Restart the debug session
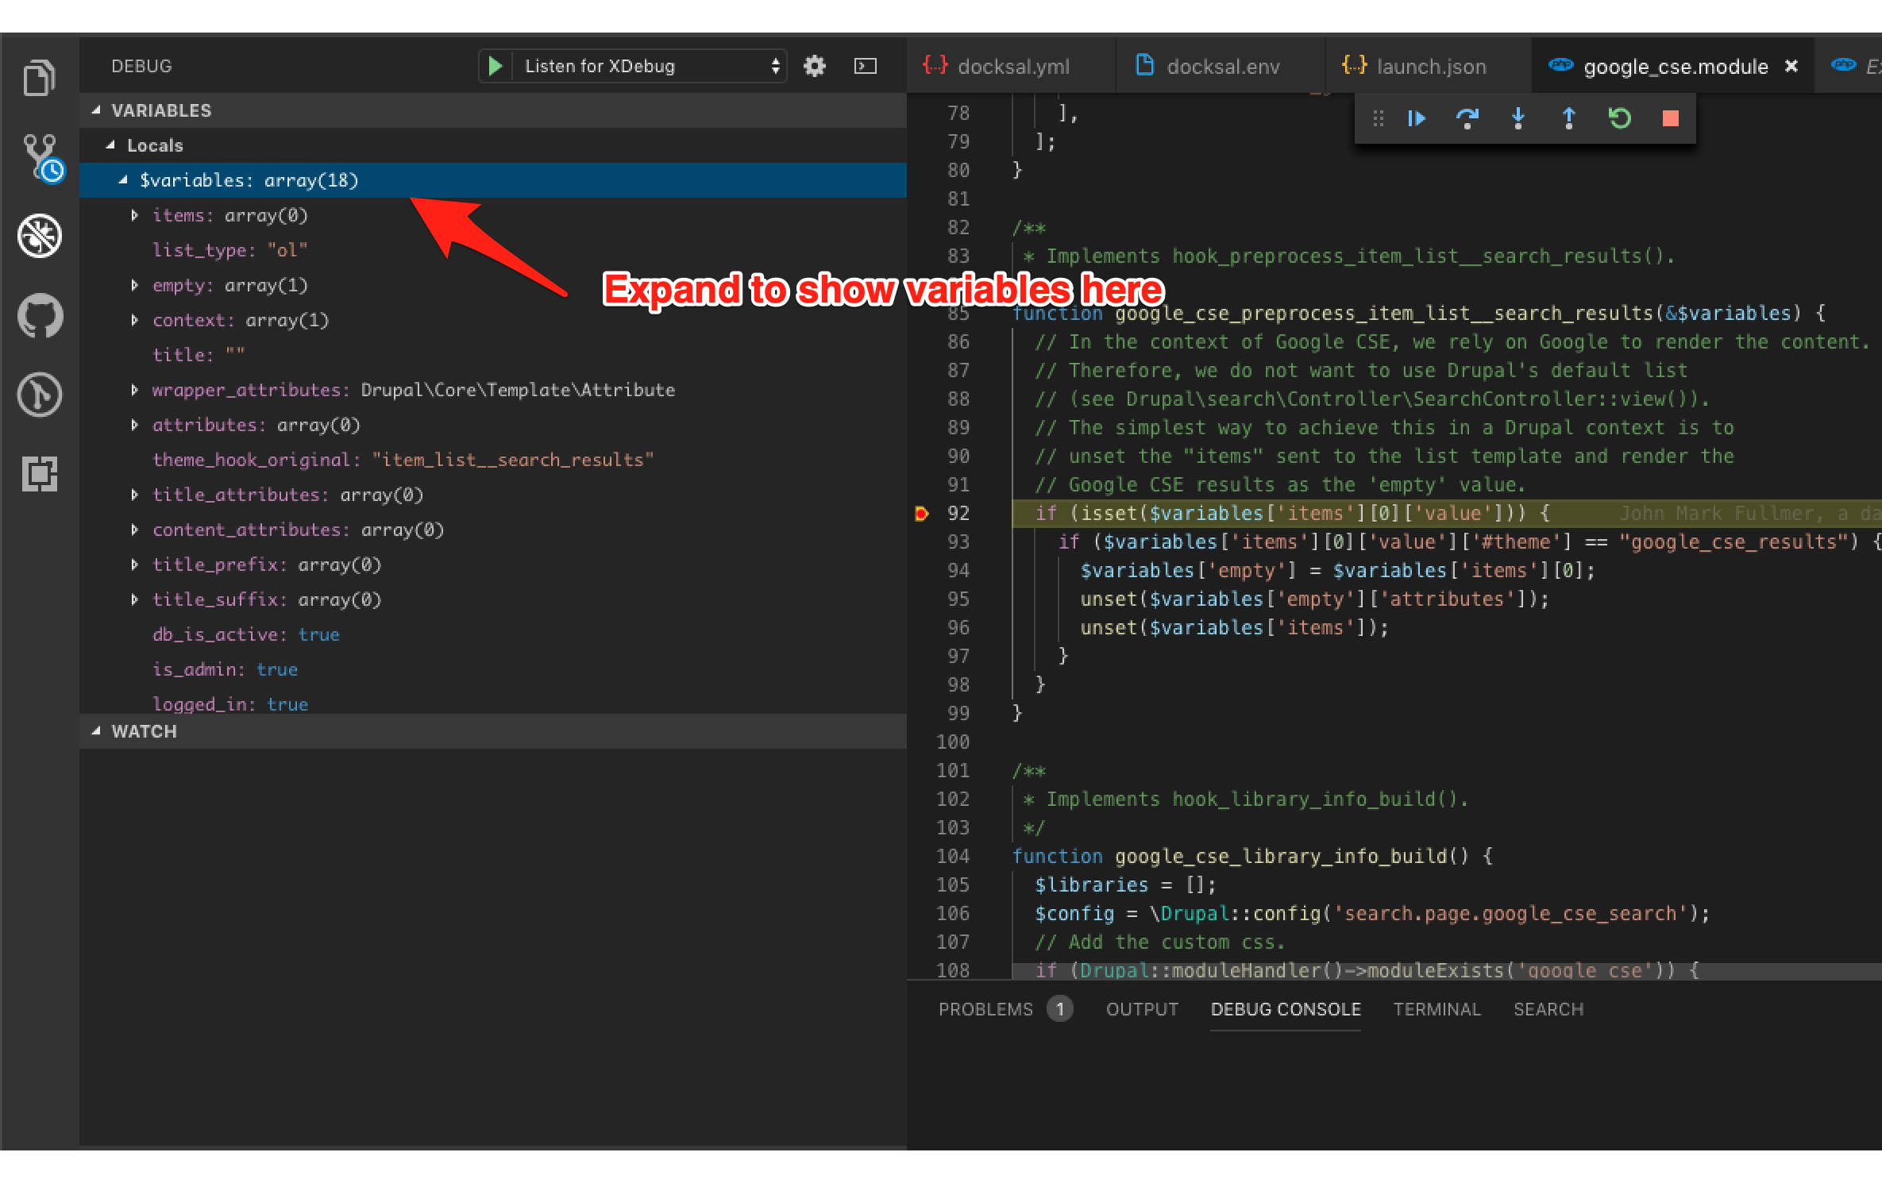 [1619, 119]
